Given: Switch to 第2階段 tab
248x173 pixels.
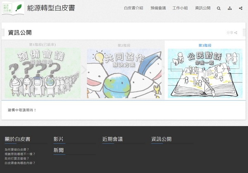Looking at the screenshot, I should tap(124, 46).
